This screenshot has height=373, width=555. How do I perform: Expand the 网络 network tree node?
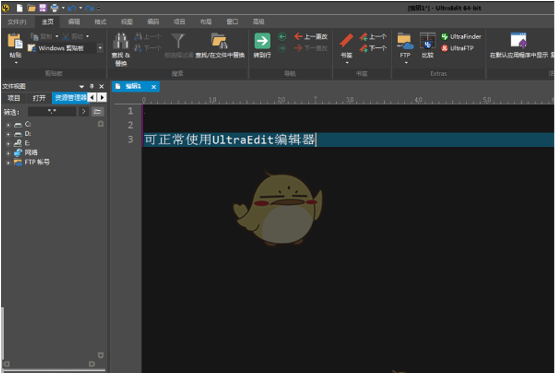[8, 153]
